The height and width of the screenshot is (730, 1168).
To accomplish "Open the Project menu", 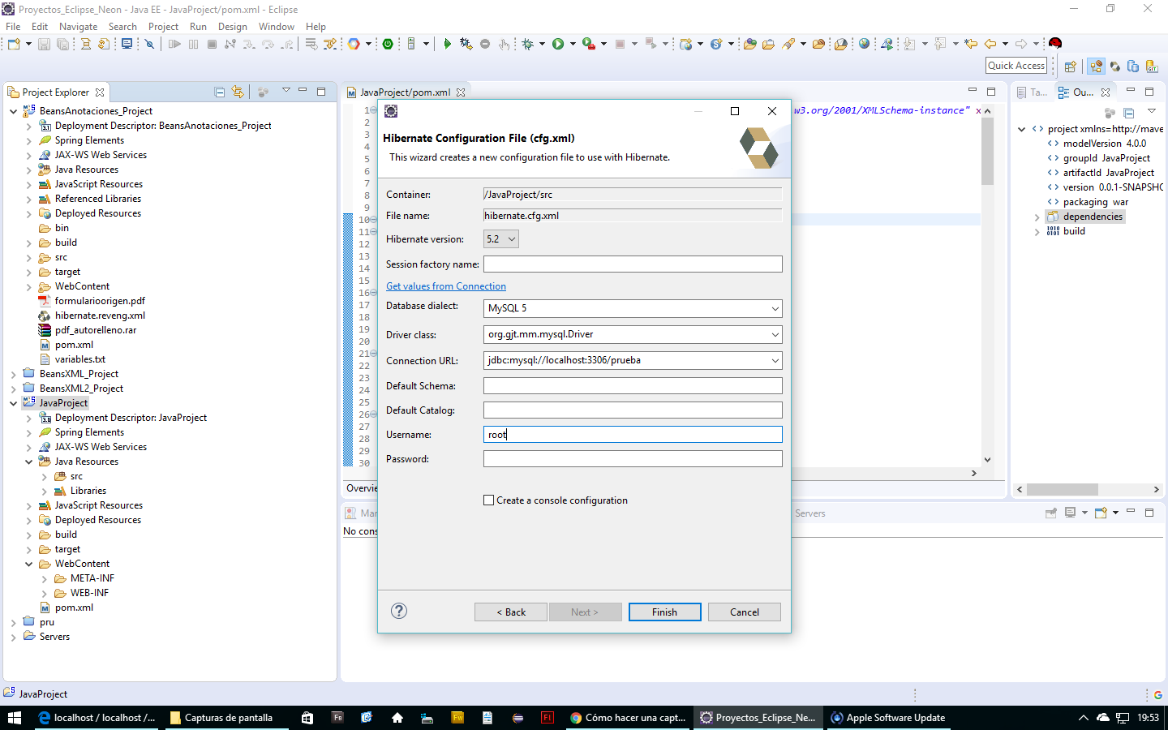I will pyautogui.click(x=163, y=27).
